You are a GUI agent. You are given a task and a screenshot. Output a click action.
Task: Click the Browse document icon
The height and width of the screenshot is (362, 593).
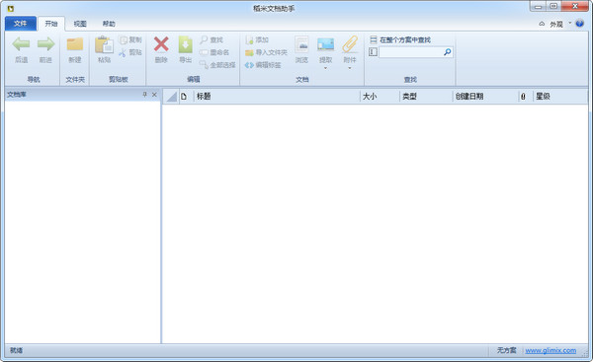[301, 44]
